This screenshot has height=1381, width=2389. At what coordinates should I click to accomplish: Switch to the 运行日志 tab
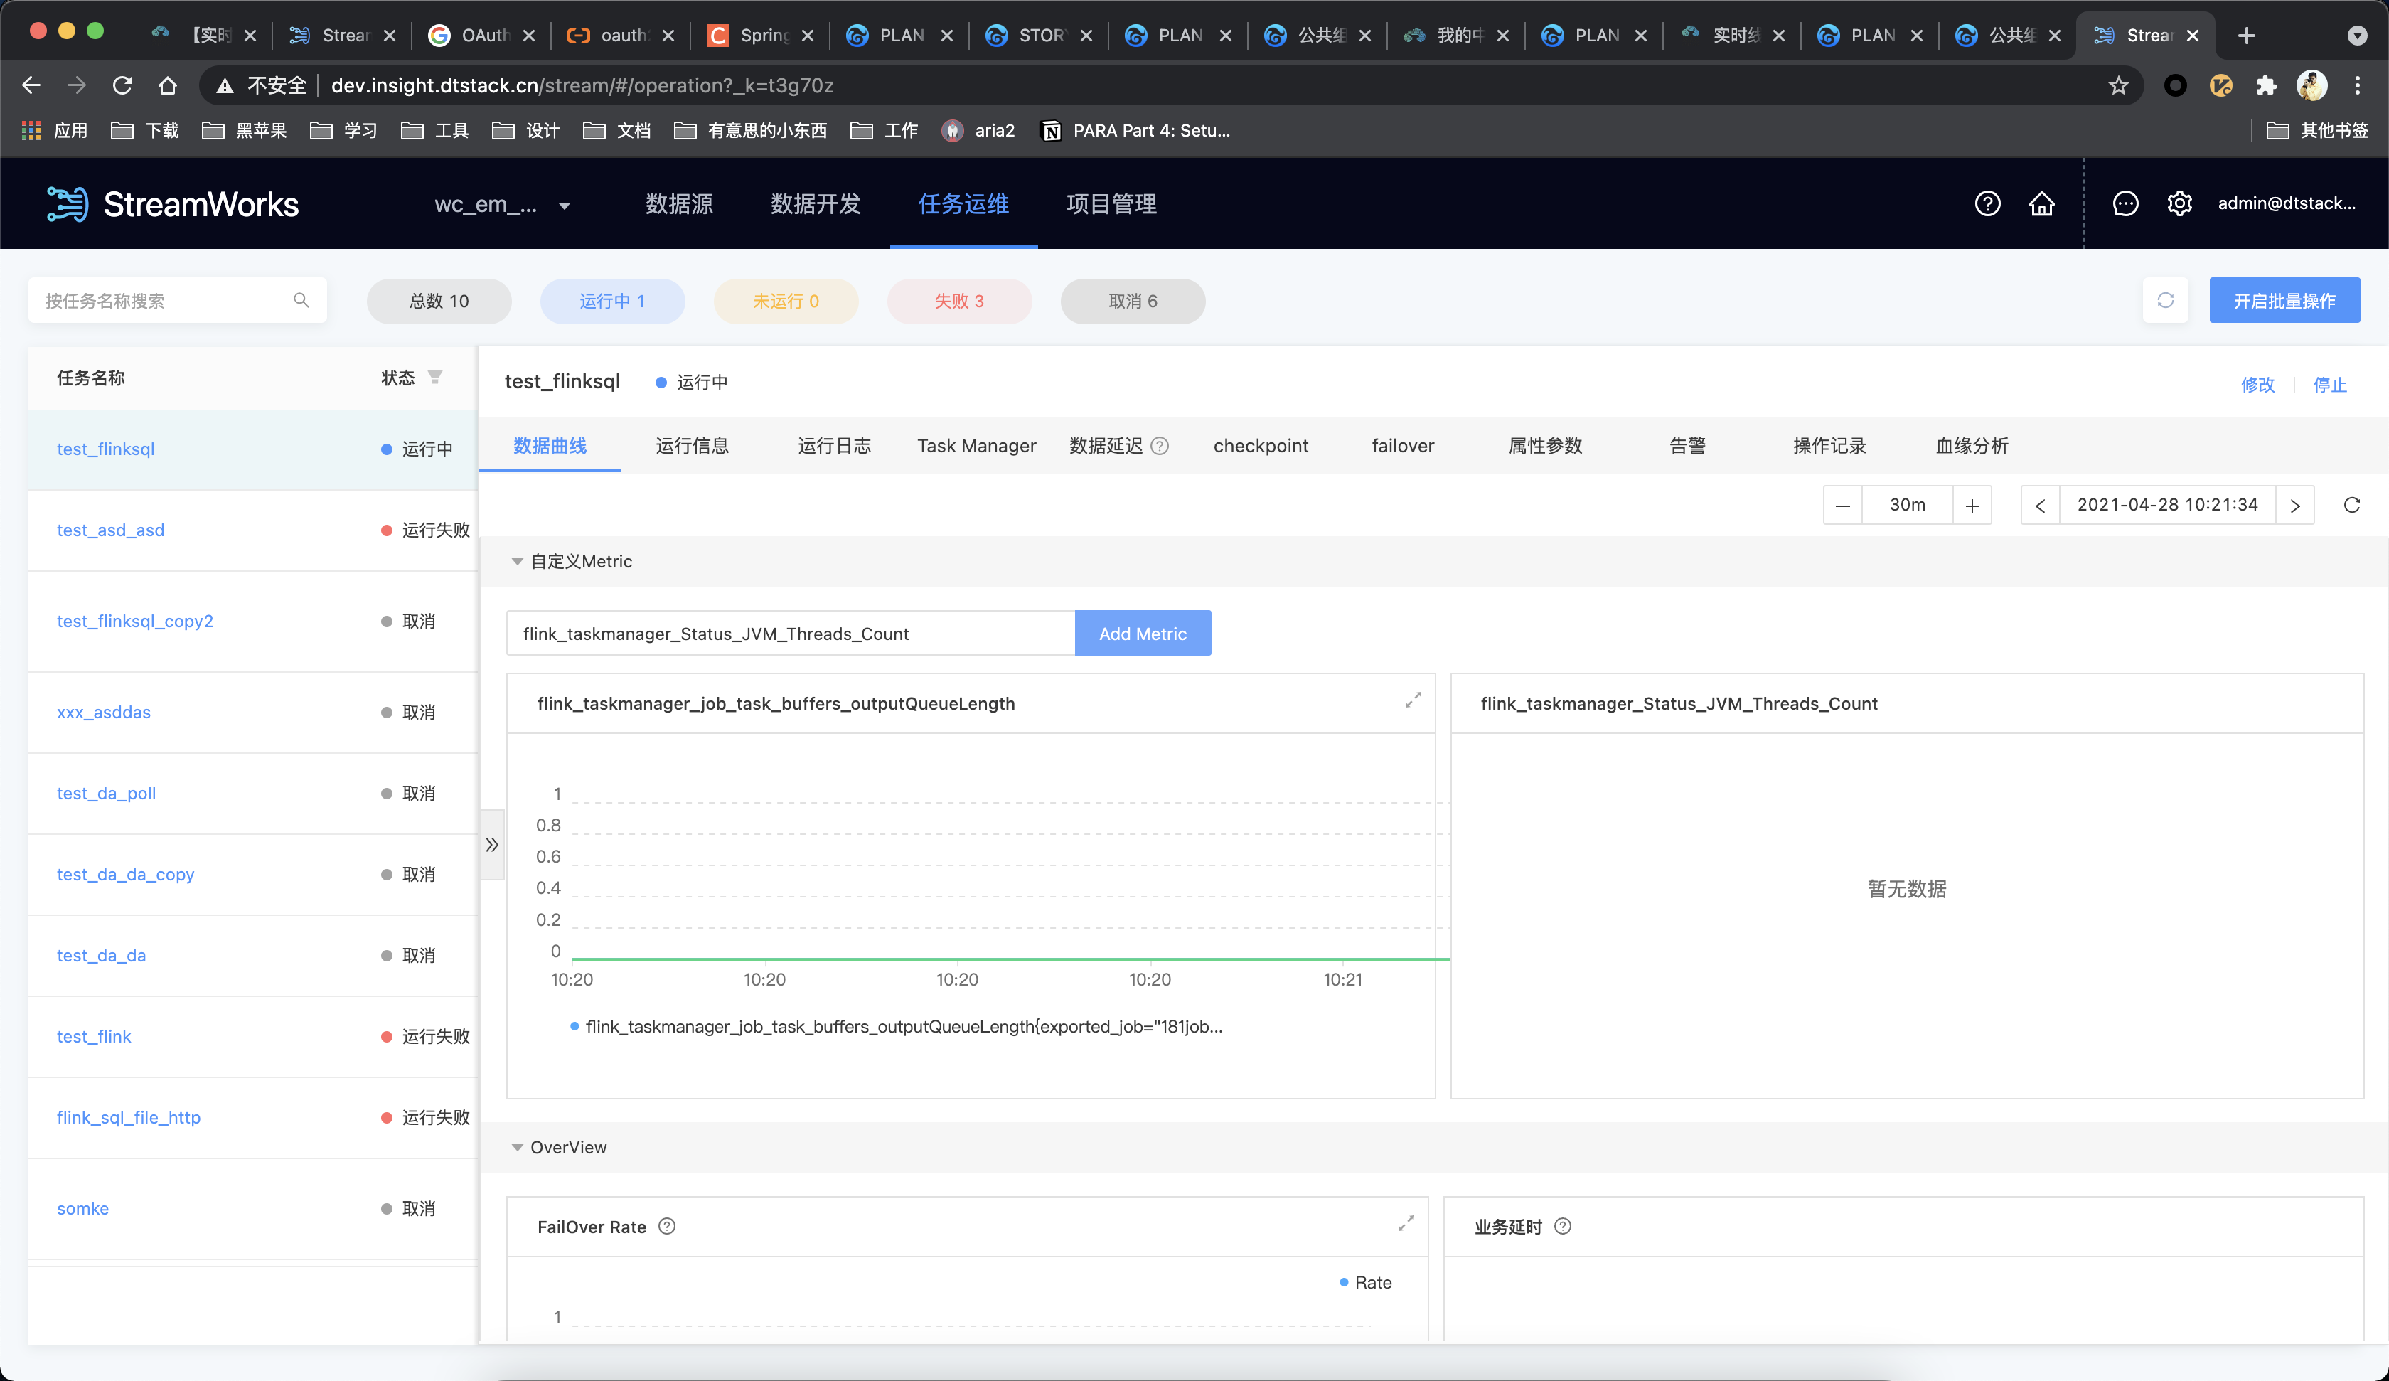[x=834, y=446]
